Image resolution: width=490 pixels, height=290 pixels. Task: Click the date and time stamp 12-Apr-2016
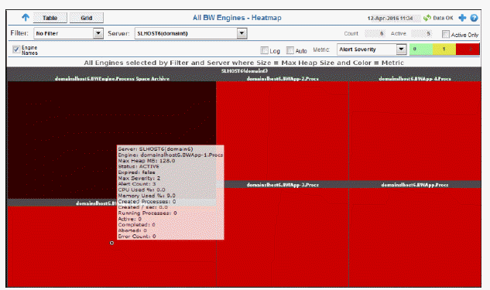390,18
